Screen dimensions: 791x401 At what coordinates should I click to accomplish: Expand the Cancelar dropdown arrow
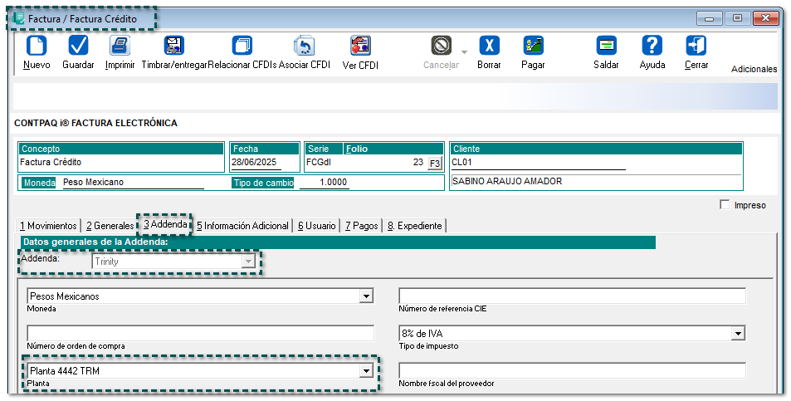click(464, 52)
